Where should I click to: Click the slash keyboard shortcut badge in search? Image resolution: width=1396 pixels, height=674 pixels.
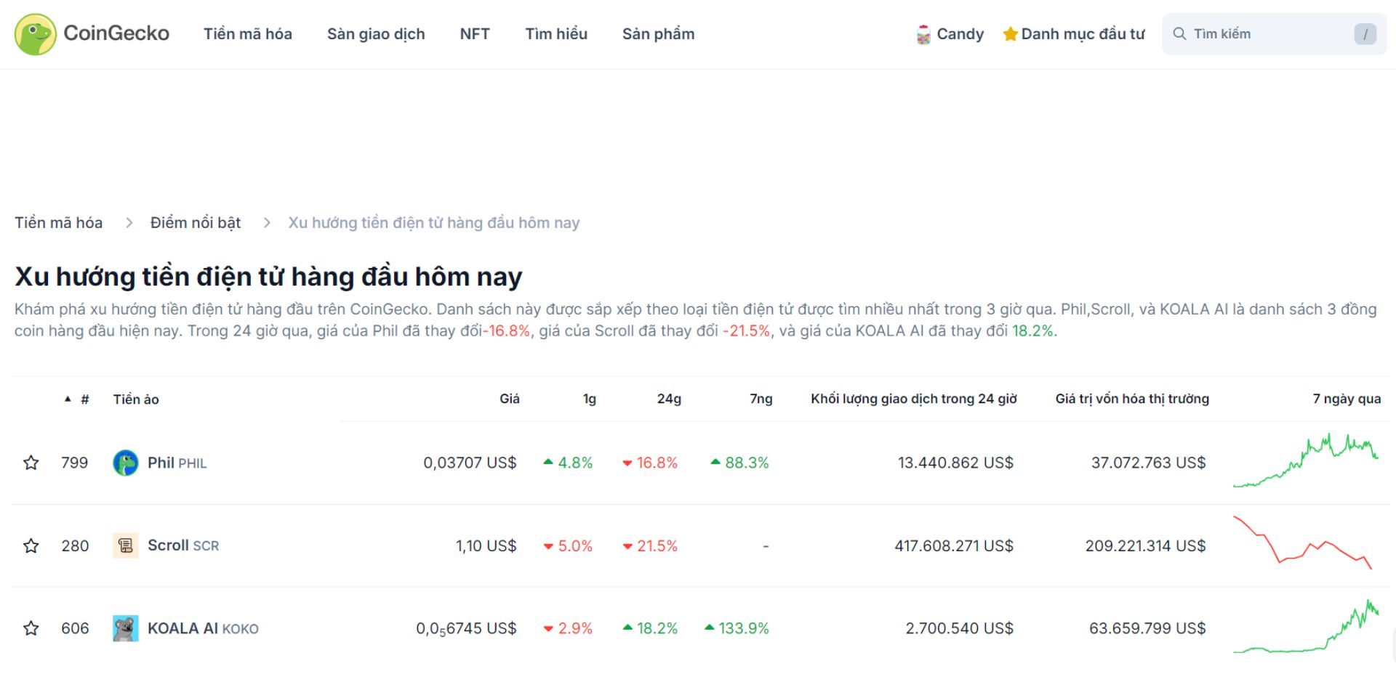1366,33
